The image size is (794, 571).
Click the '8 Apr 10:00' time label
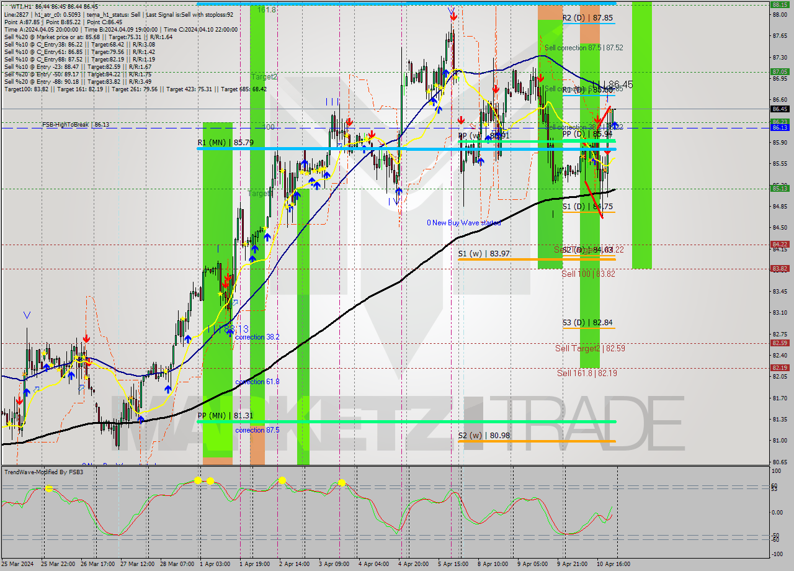(493, 564)
